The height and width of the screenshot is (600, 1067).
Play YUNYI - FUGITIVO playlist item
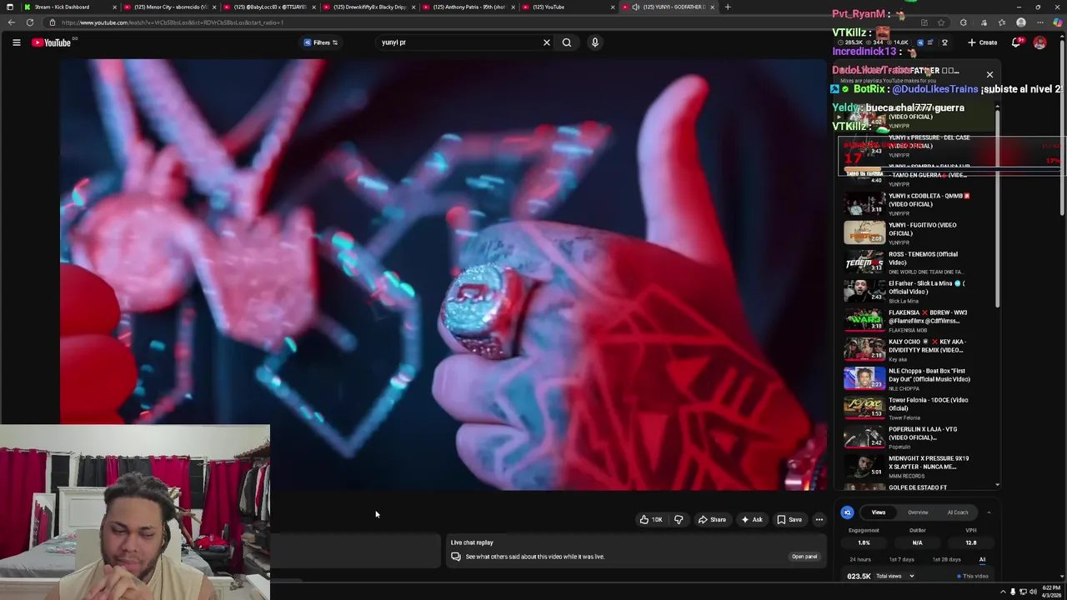[x=917, y=233]
